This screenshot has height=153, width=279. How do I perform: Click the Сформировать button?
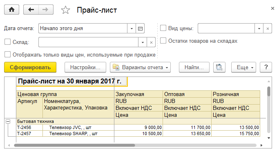tap(30, 67)
